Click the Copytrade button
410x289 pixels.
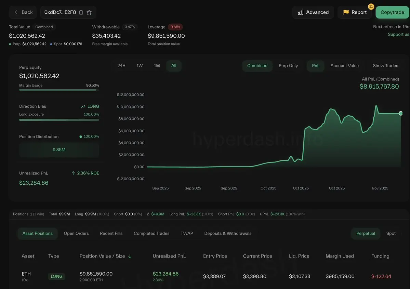point(392,12)
